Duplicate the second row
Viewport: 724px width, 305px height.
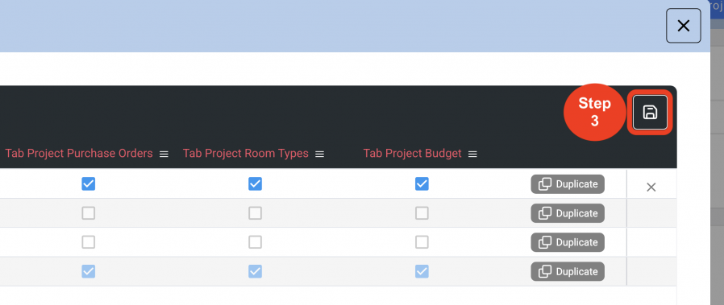tap(568, 213)
